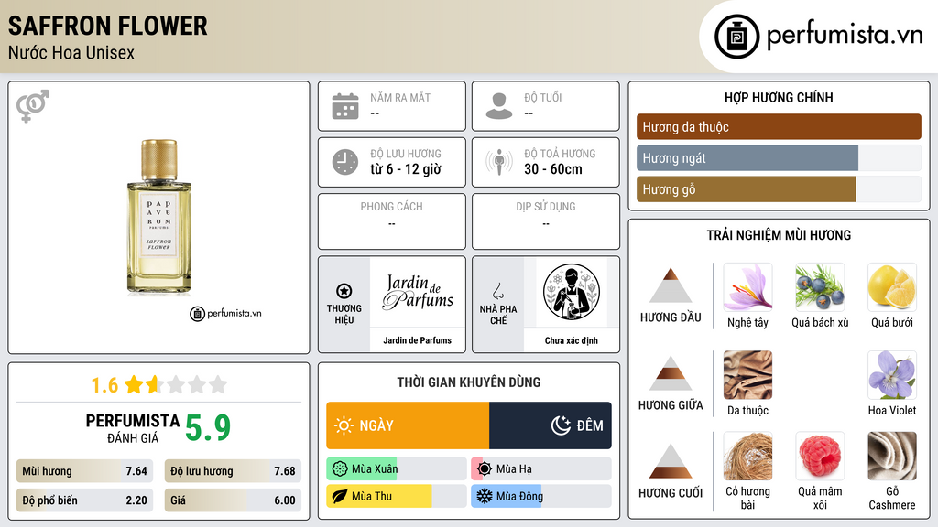
Task: Click the Dịp sử dụng box
Action: (546, 221)
